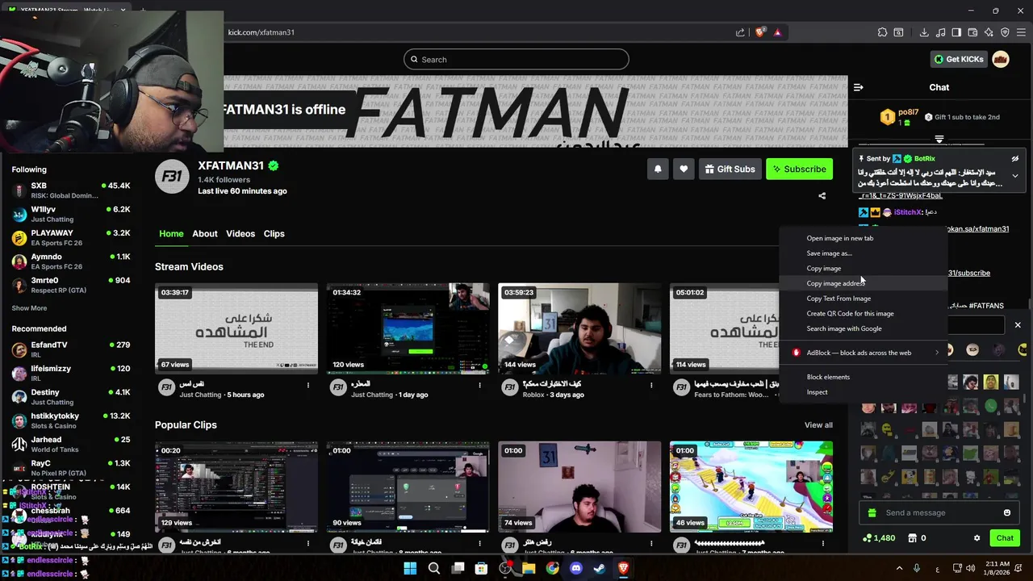
Task: Select Copy Text From Image
Action: point(863,299)
